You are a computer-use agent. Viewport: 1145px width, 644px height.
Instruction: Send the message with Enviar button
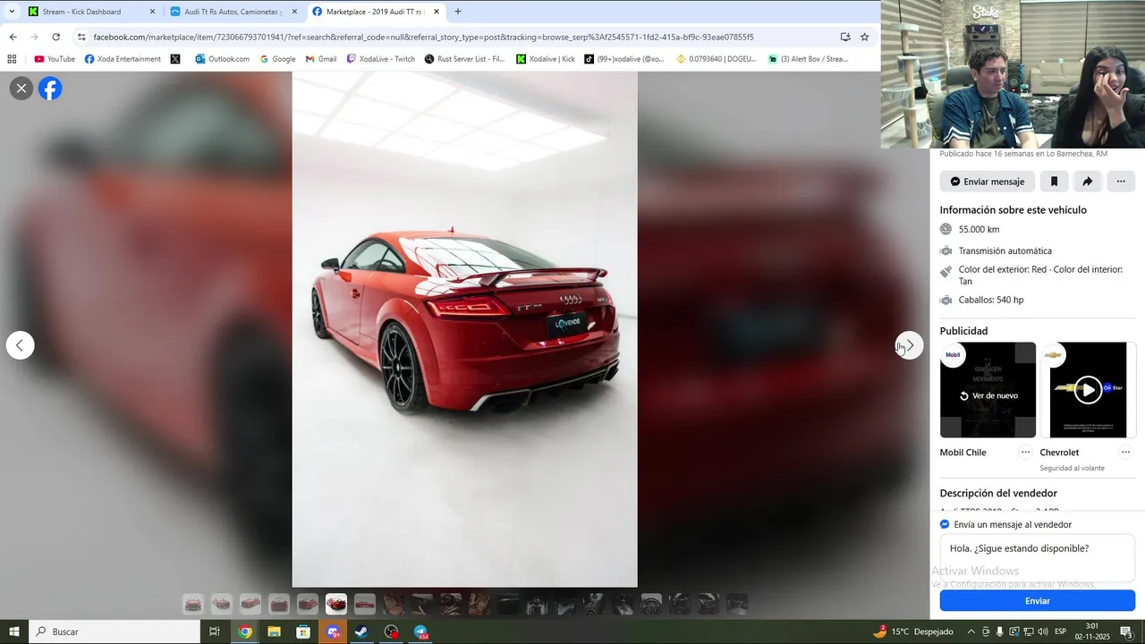(1037, 601)
